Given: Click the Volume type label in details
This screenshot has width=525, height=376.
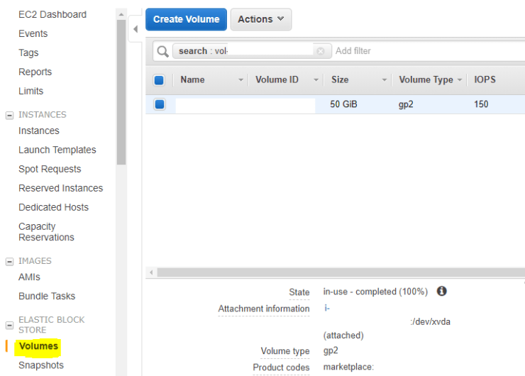Looking at the screenshot, I should [x=285, y=351].
